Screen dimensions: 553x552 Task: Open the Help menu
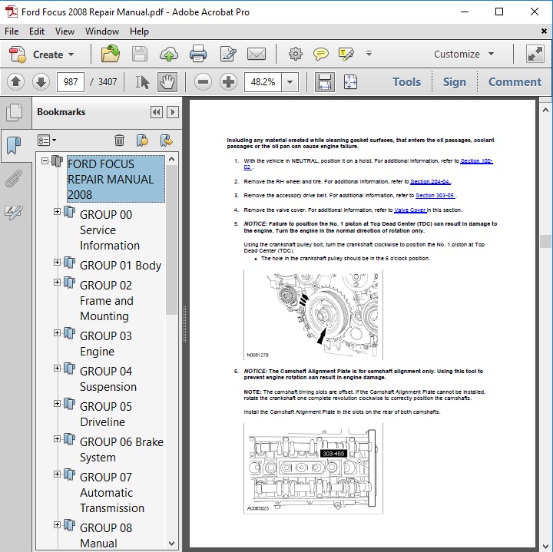coord(139,31)
